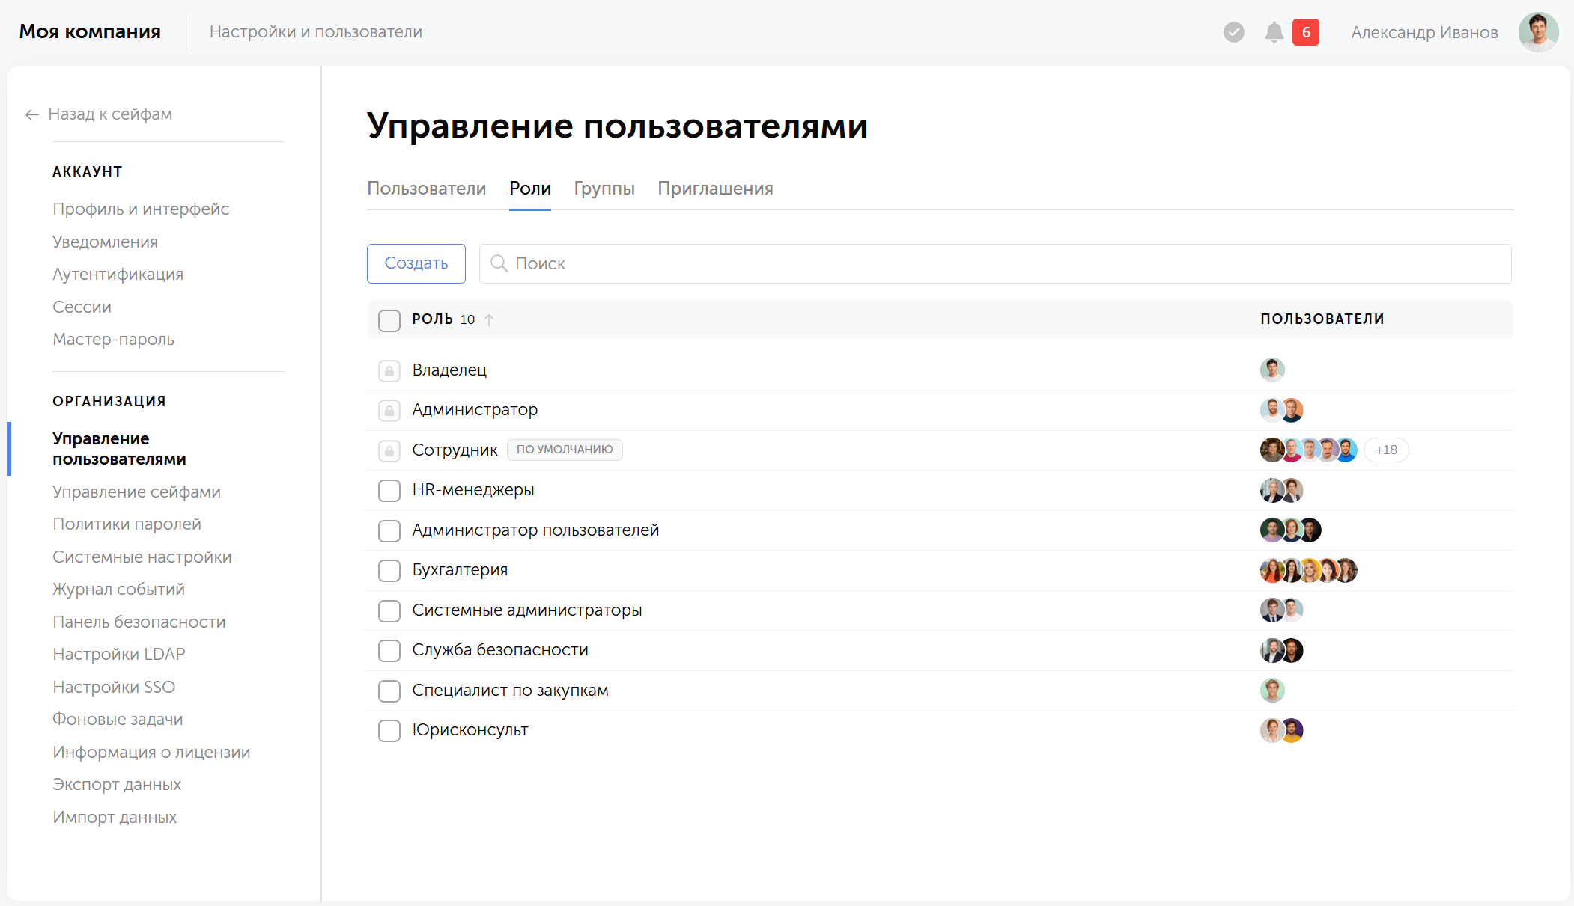Open Информация о лицензии
Image resolution: width=1574 pixels, height=906 pixels.
(151, 752)
